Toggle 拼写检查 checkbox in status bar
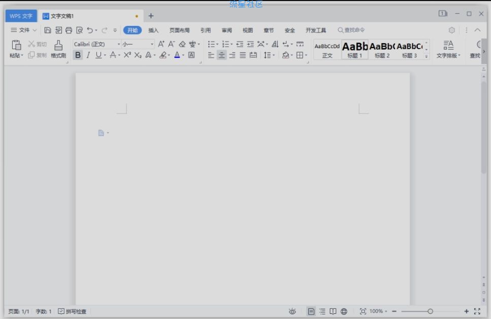The image size is (491, 319). (72, 311)
